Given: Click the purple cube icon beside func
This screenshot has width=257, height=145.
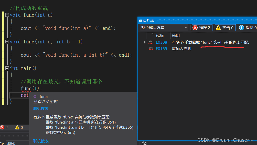Looking at the screenshot, I should coord(35,96).
